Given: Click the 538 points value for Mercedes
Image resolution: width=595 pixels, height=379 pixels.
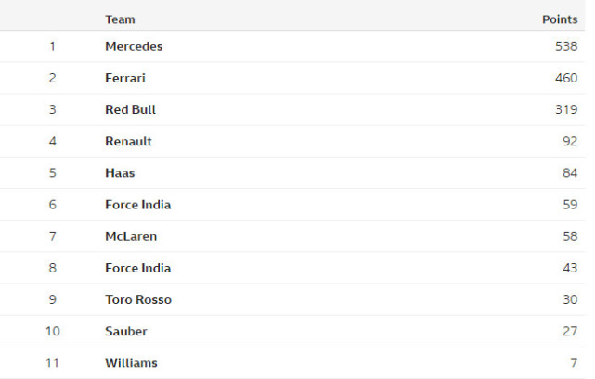Looking at the screenshot, I should coord(565,46).
